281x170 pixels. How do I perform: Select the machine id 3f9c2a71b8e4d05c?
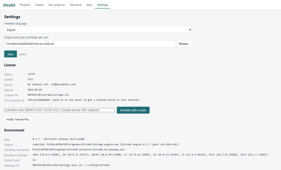[39, 100]
